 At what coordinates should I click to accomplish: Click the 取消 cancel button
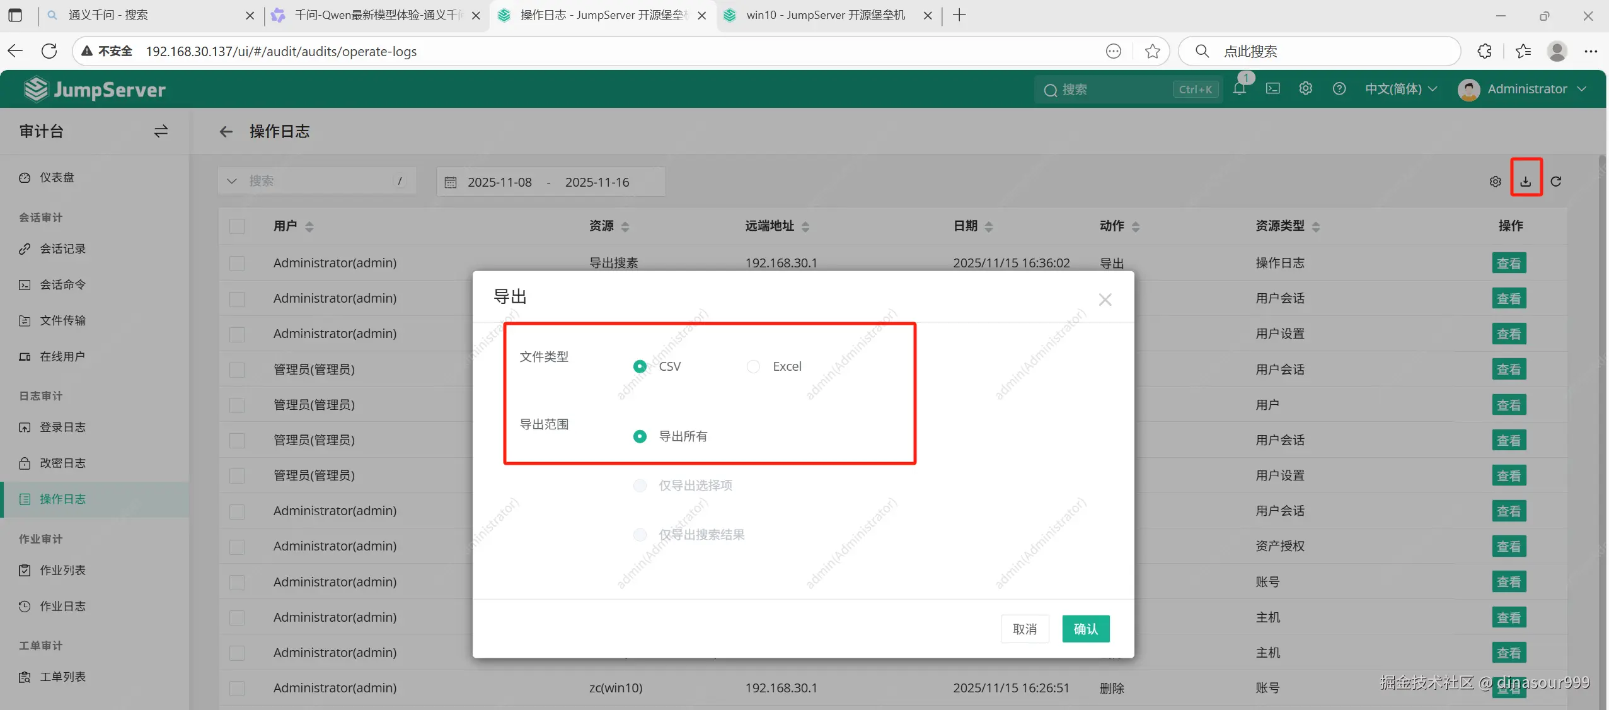pyautogui.click(x=1024, y=629)
